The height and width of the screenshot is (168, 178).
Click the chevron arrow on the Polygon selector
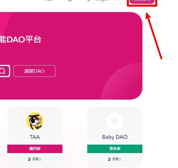pos(119,1)
